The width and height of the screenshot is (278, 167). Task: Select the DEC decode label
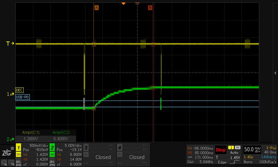(19, 90)
